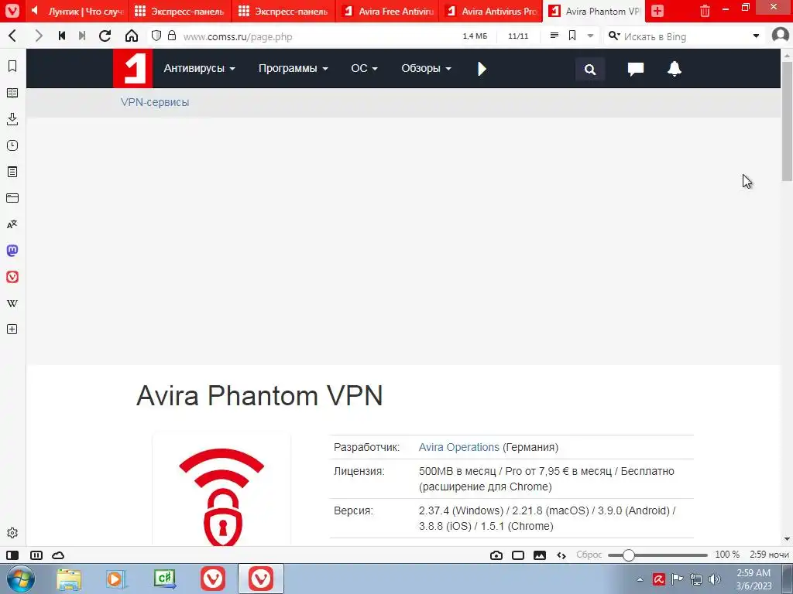Viewport: 793px width, 594px height.
Task: Add a new web panel
Action: pyautogui.click(x=12, y=329)
